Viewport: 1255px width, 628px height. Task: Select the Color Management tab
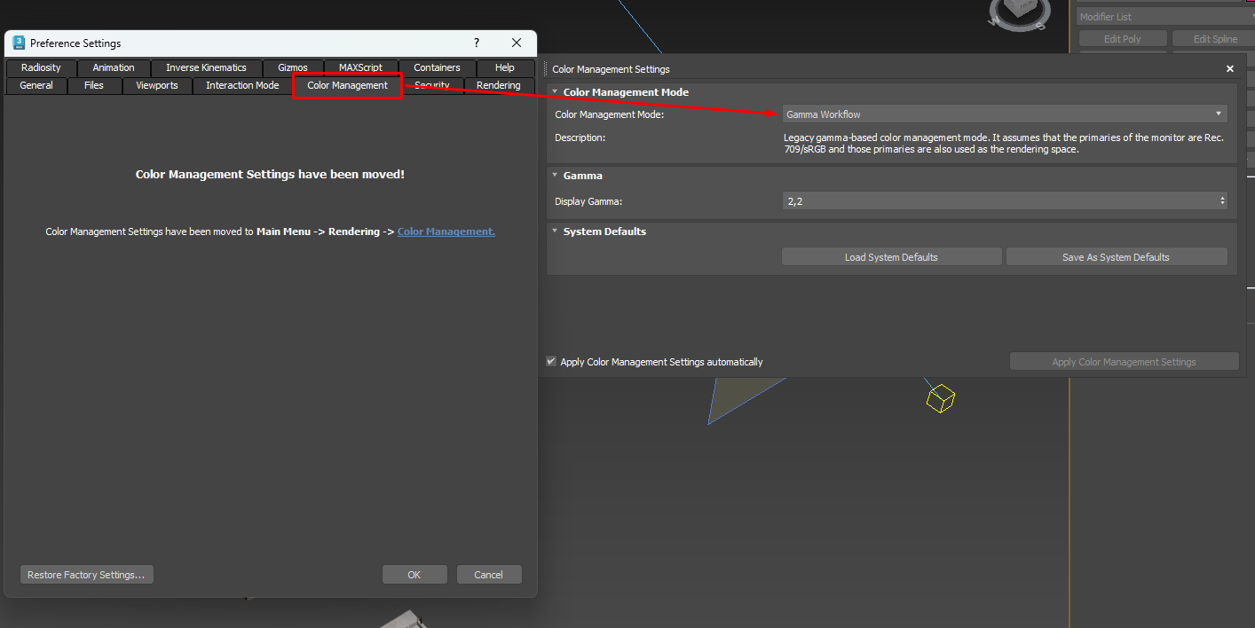347,85
